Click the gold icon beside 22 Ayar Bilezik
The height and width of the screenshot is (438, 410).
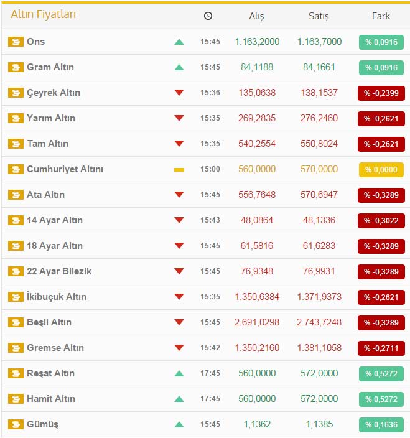15,271
